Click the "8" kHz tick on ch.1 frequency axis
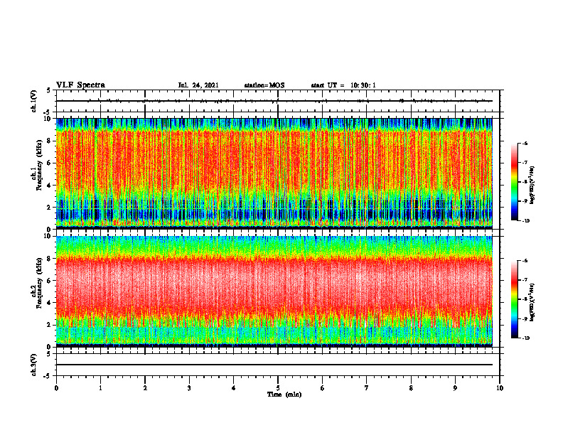563x435 pixels. coord(50,141)
